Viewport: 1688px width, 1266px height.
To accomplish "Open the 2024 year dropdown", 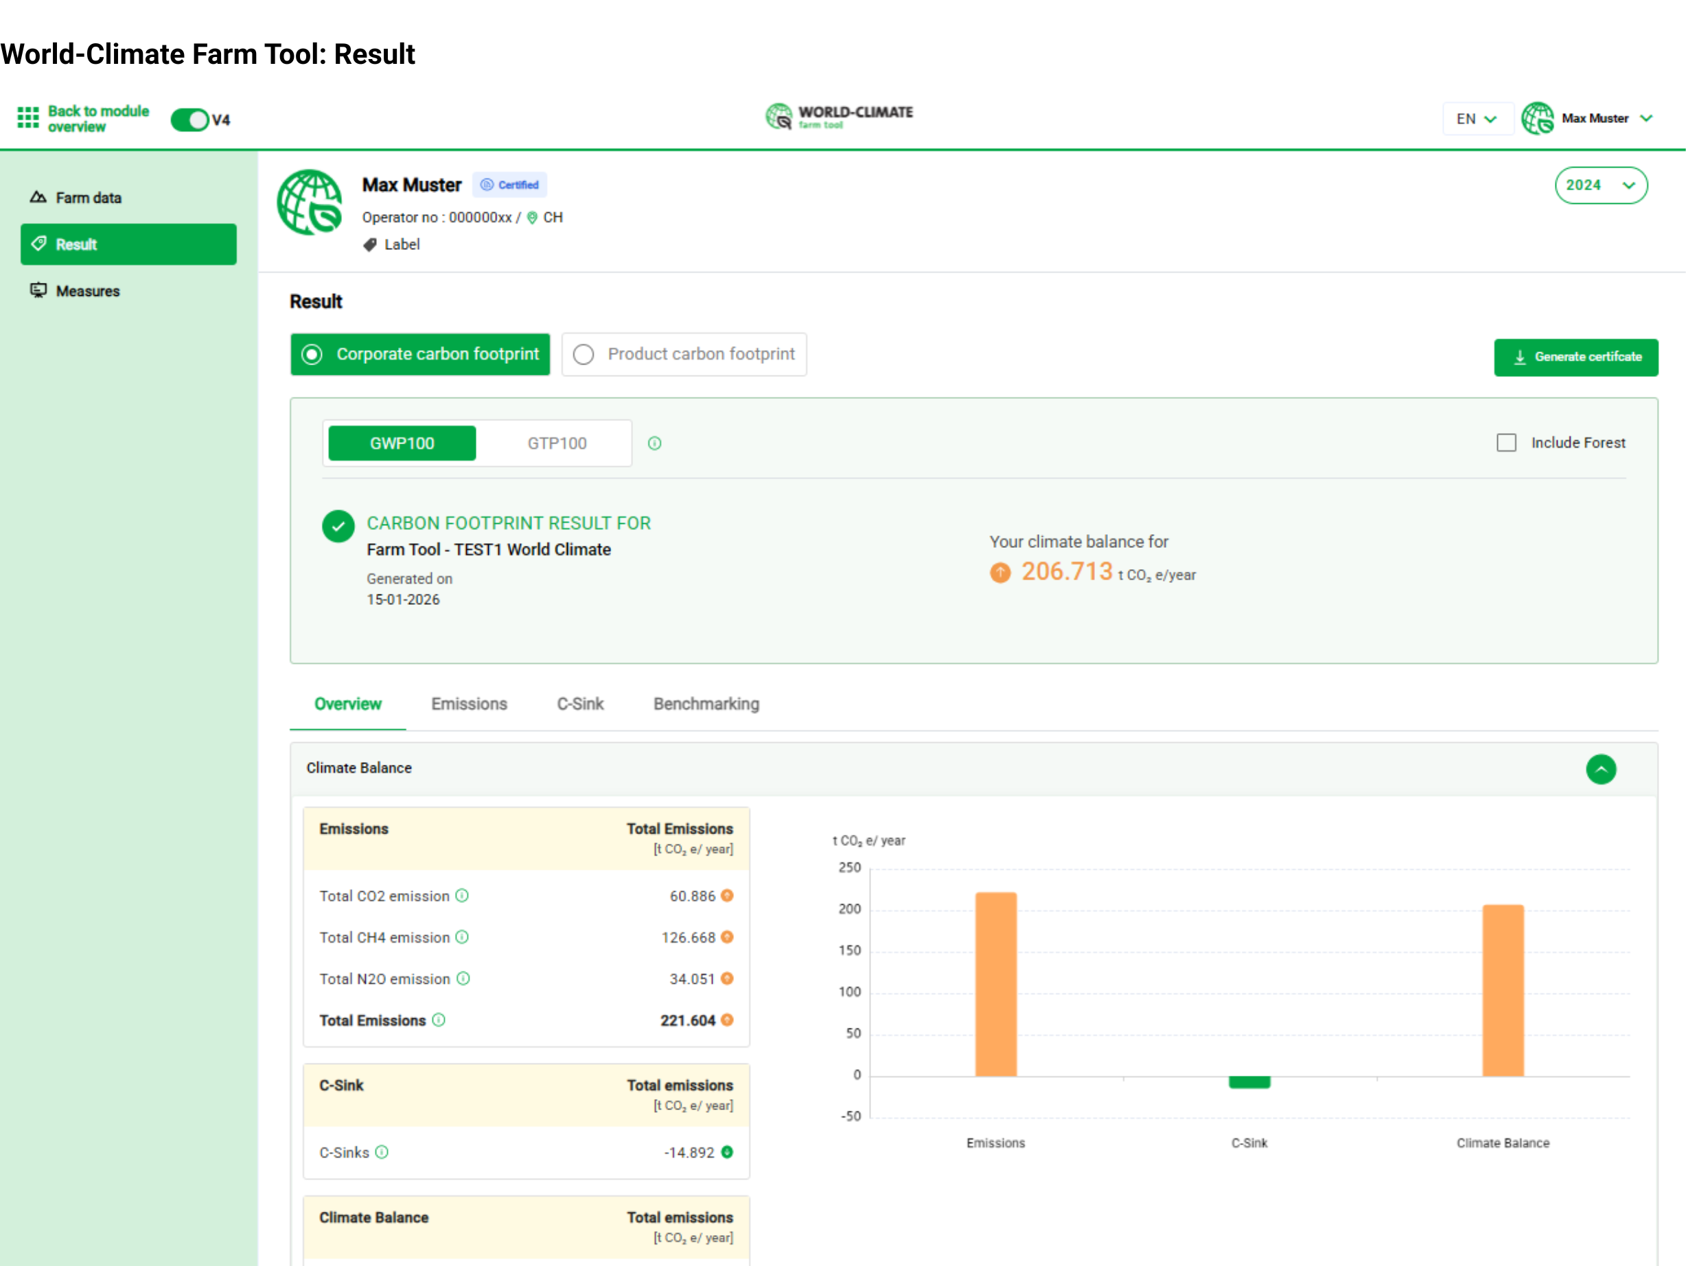I will 1600,185.
